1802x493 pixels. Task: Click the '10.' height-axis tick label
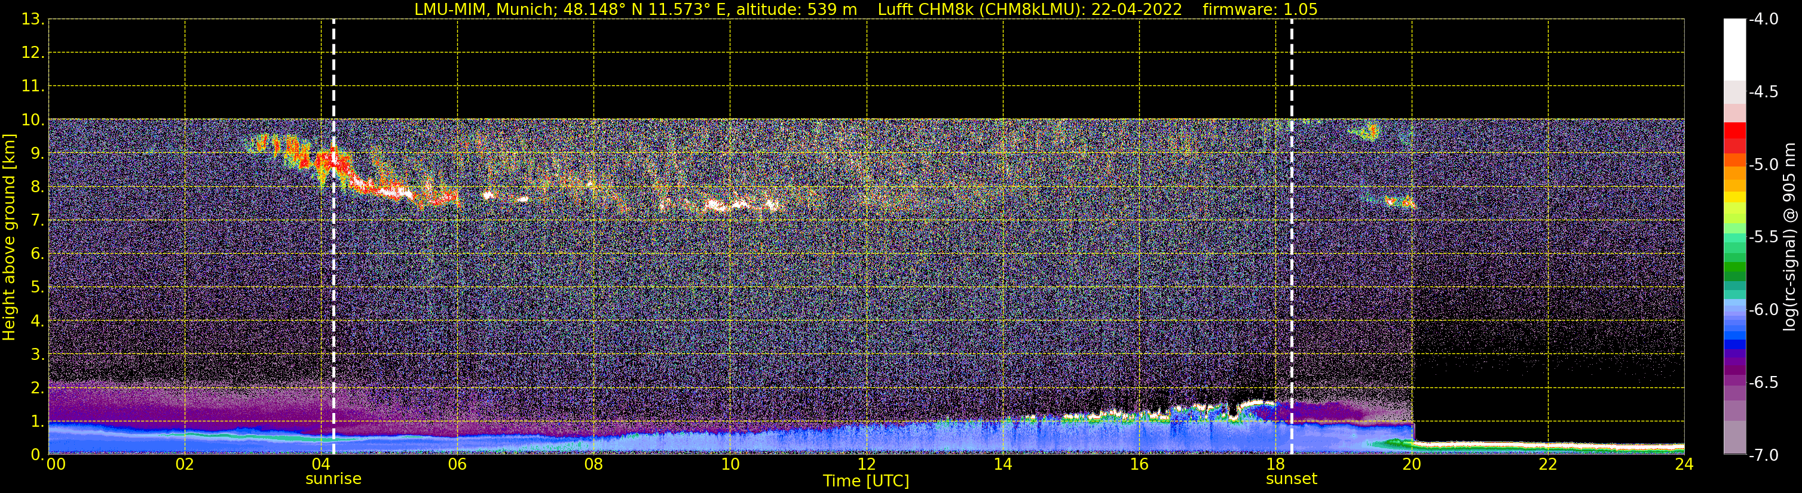click(33, 119)
